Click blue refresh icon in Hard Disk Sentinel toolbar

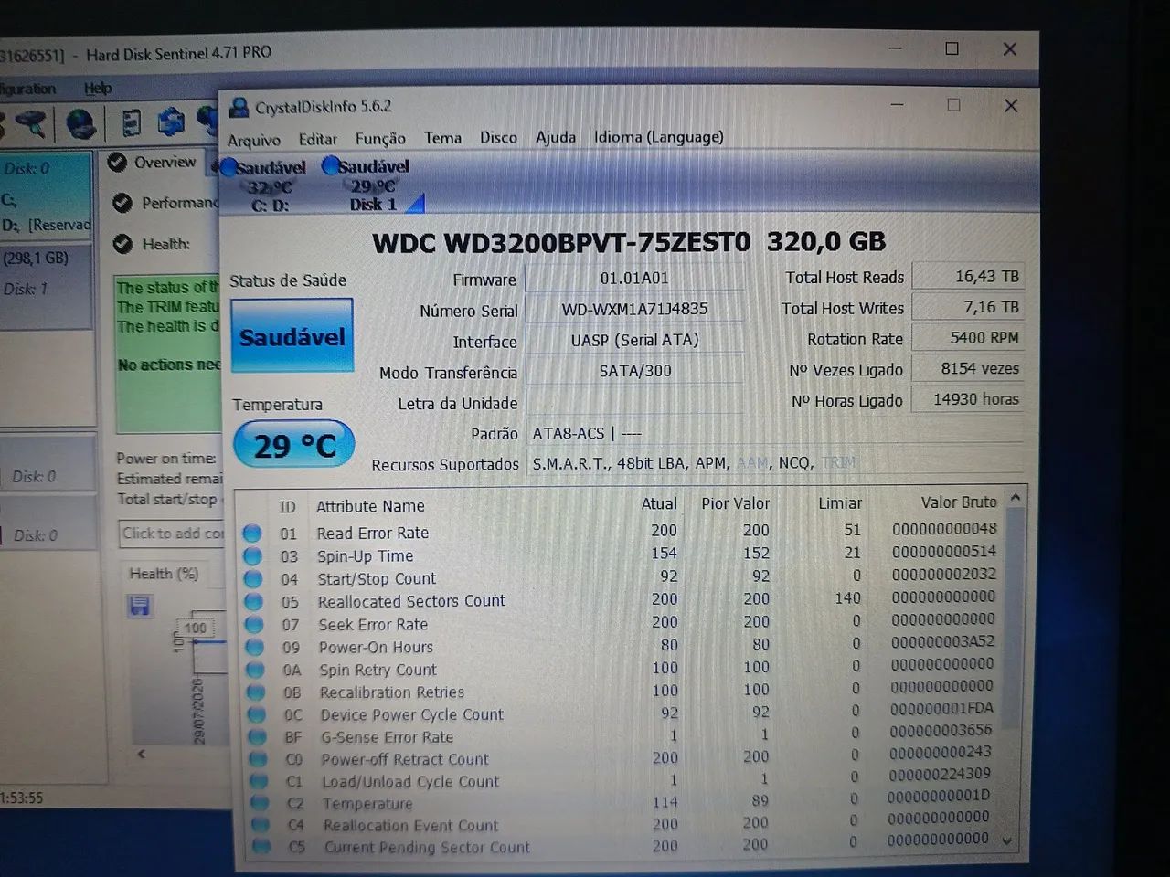(x=171, y=122)
